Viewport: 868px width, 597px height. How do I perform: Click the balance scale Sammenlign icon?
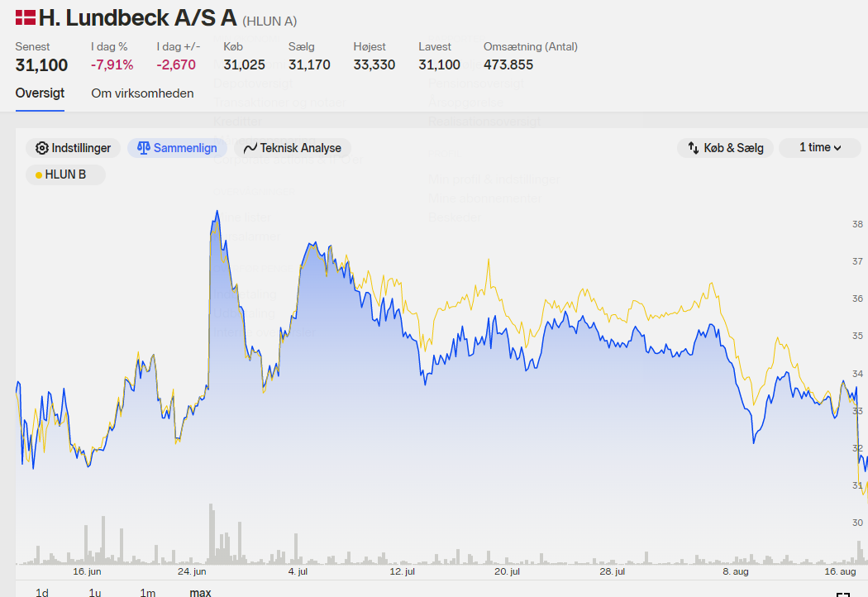click(143, 148)
